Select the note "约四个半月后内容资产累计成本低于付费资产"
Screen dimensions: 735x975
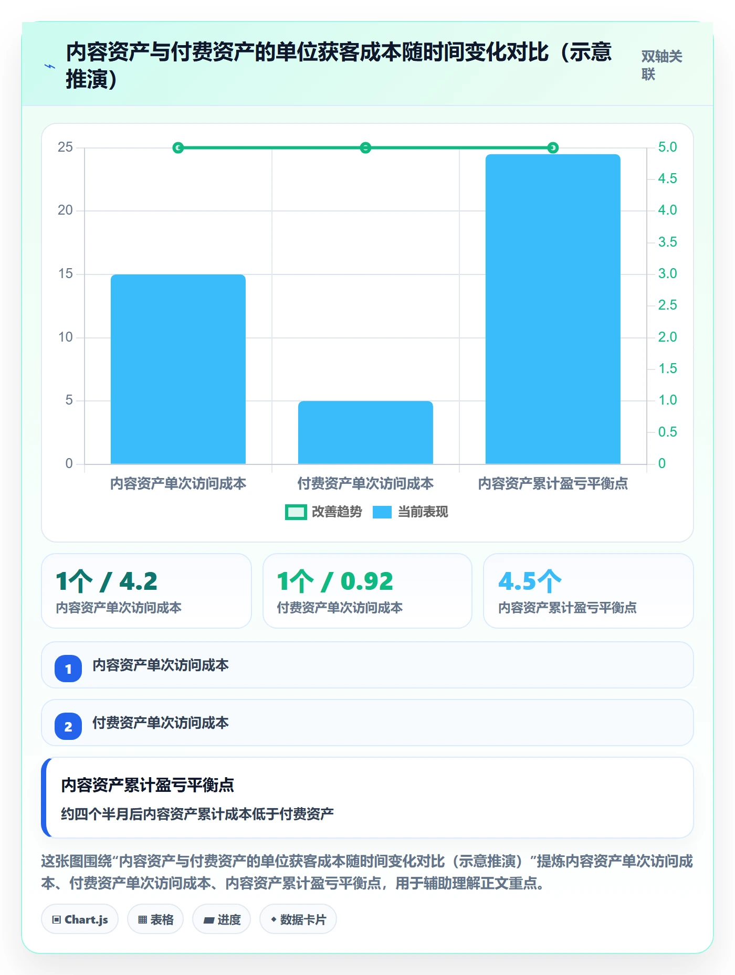pos(197,814)
